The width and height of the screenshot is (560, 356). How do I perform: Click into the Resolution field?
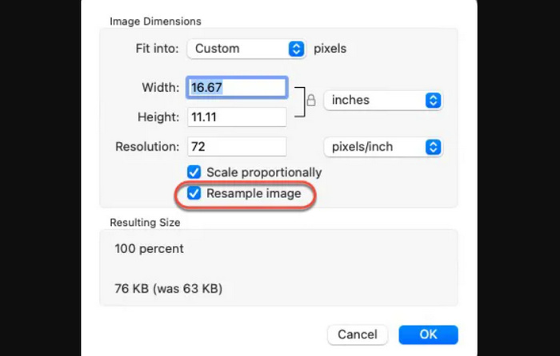[x=237, y=146]
